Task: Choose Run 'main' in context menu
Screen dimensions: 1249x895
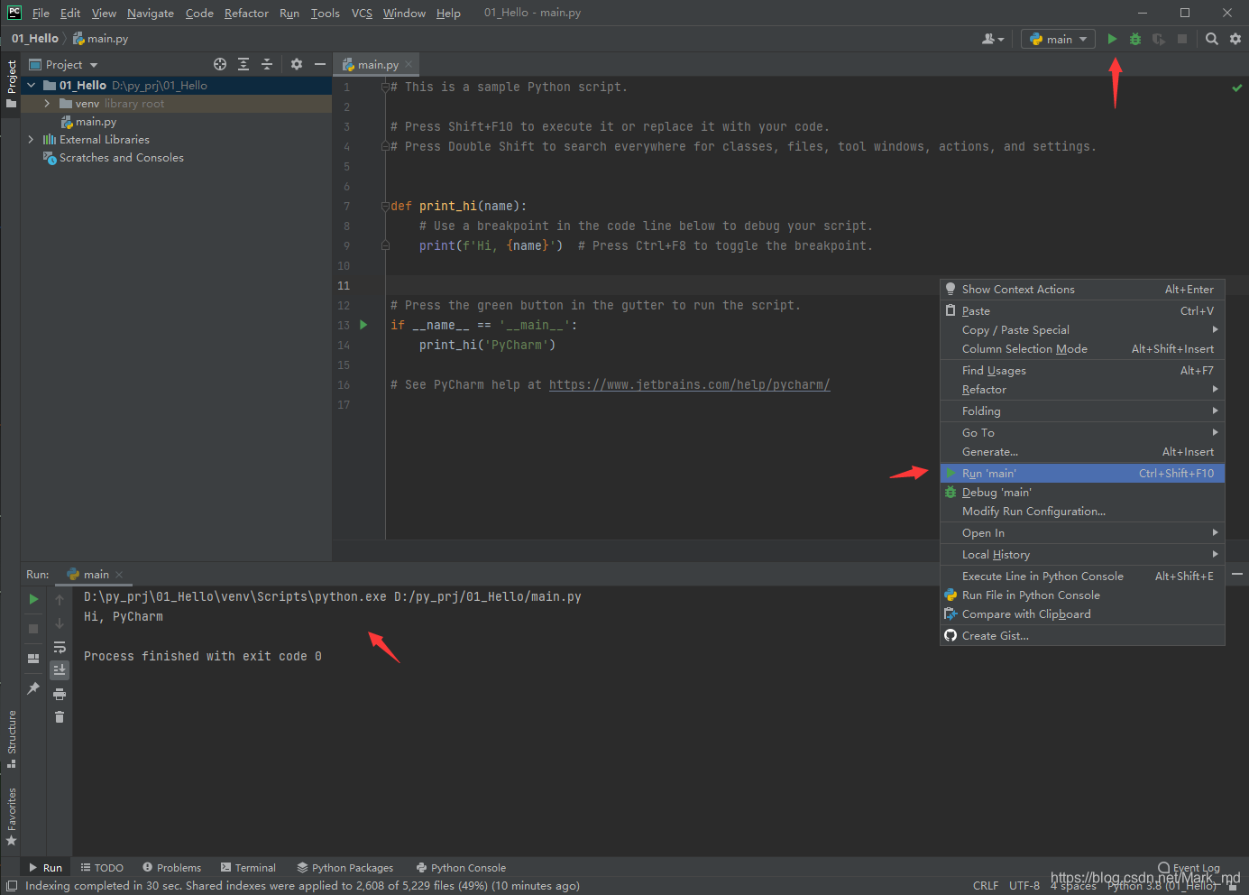Action: (1082, 473)
